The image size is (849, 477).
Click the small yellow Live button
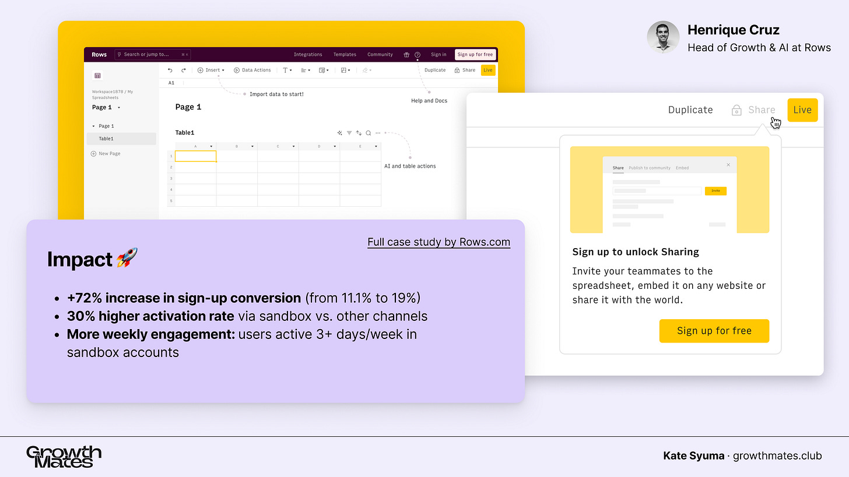(x=488, y=70)
